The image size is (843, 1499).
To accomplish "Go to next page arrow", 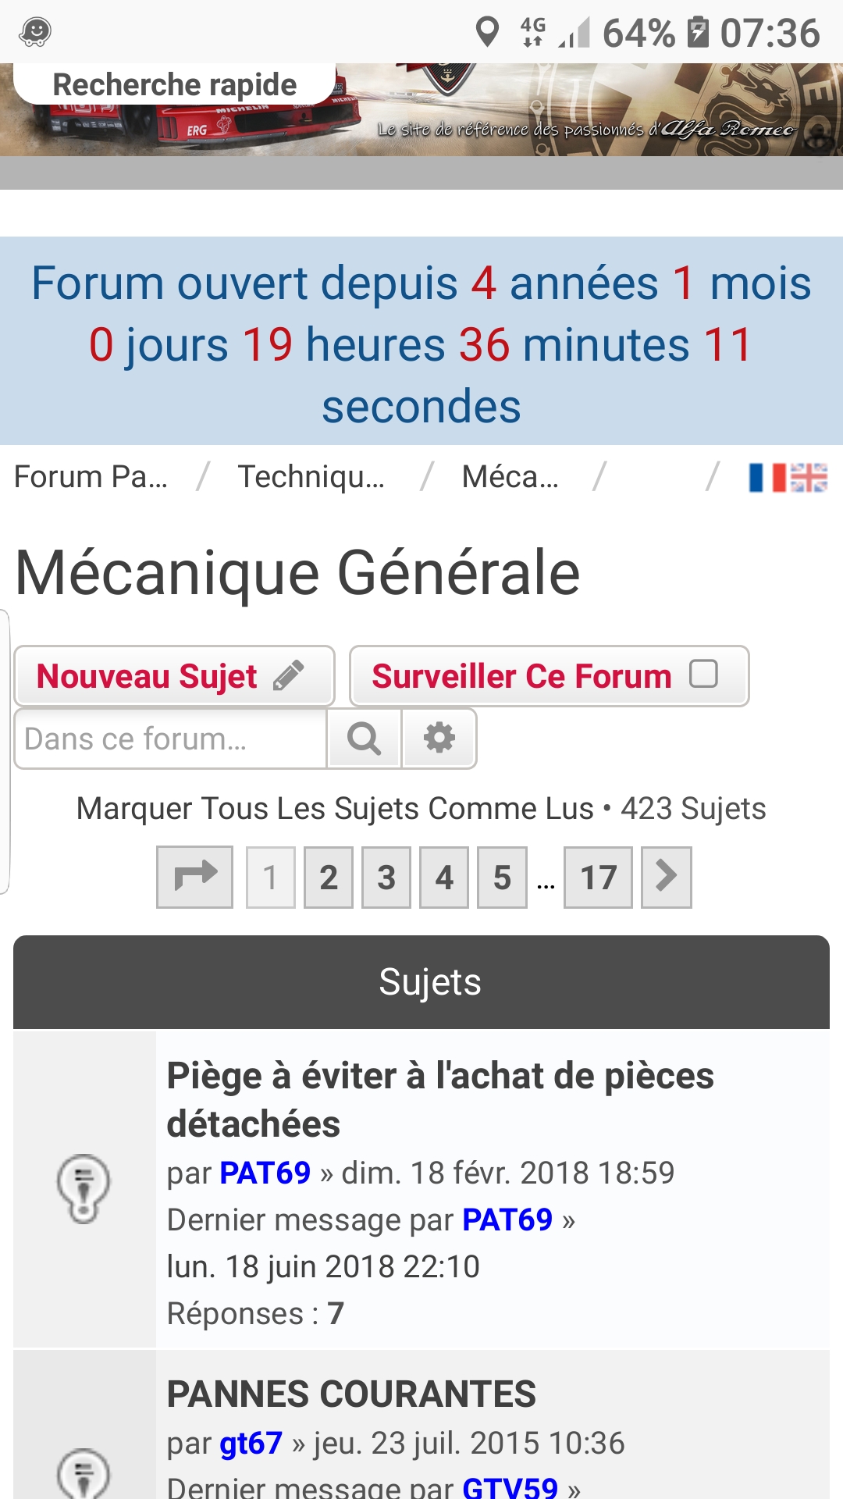I will click(x=666, y=878).
